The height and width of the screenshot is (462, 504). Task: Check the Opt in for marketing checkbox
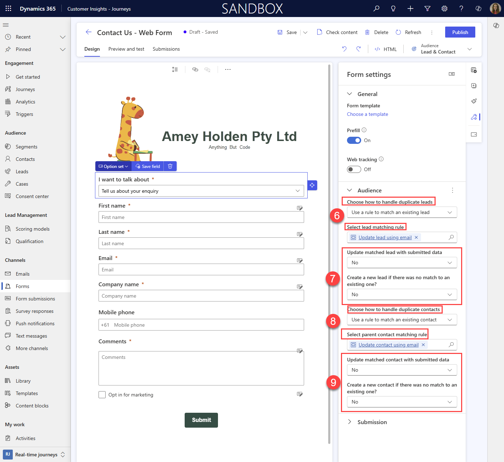[x=102, y=395]
